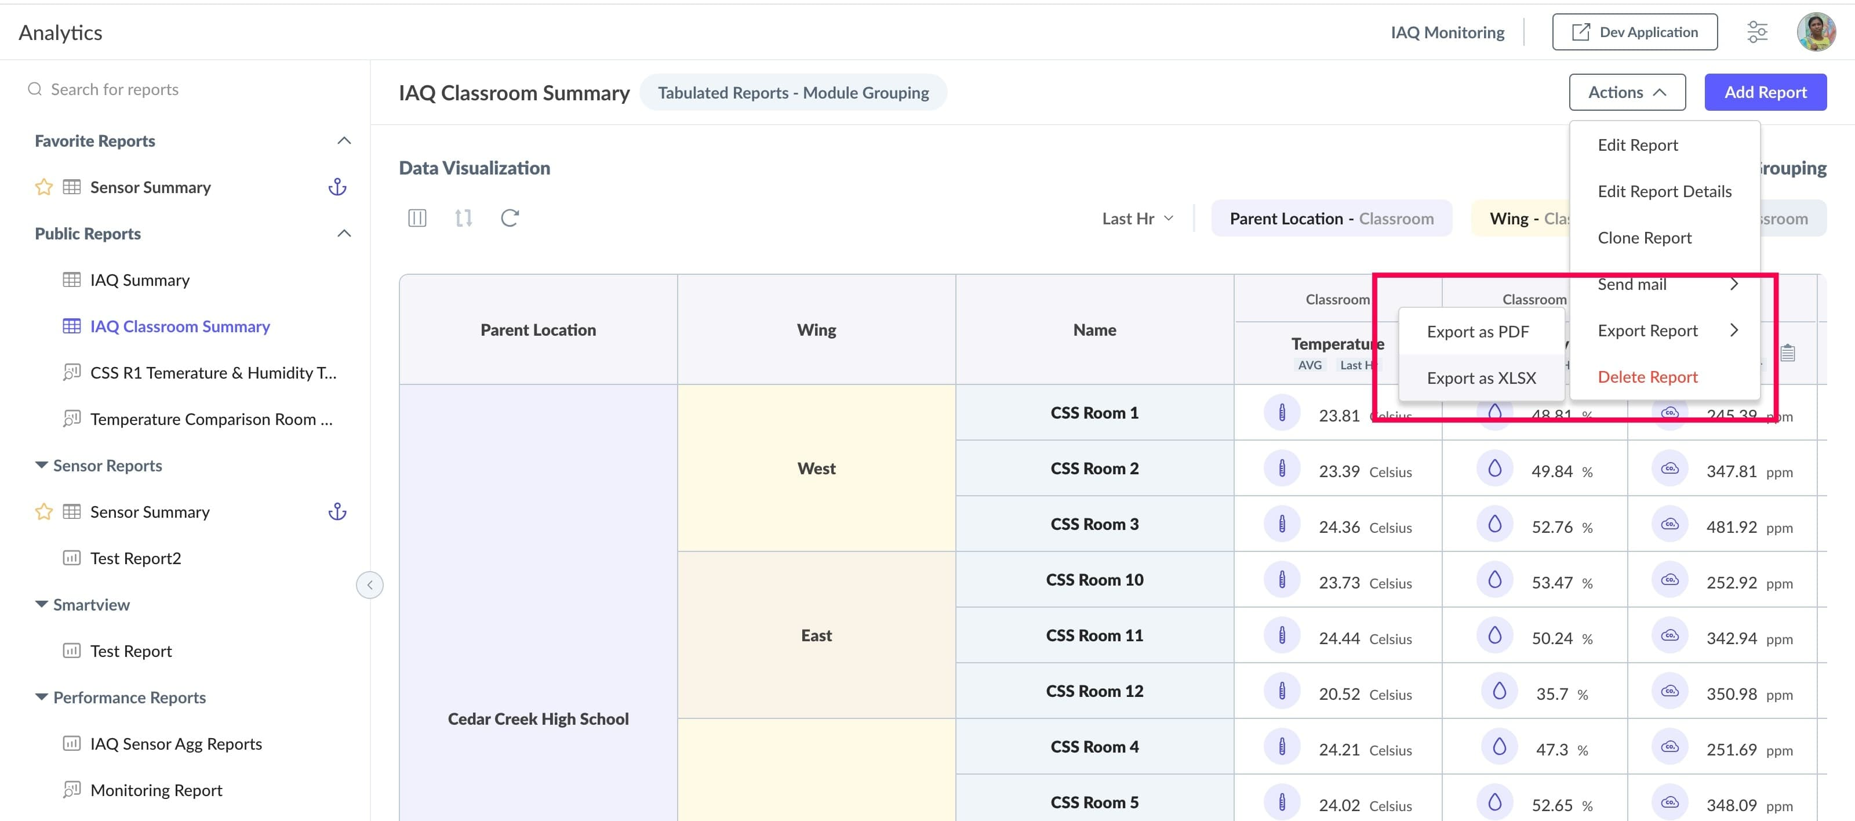Screen dimensions: 1855x821
Task: Open the filter sliders settings icon
Action: [1757, 32]
